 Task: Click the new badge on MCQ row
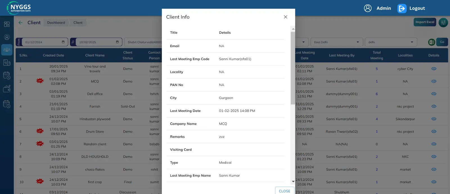point(40,81)
